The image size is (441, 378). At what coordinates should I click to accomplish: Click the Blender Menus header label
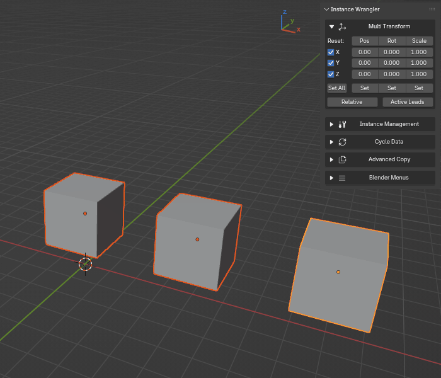(x=389, y=178)
